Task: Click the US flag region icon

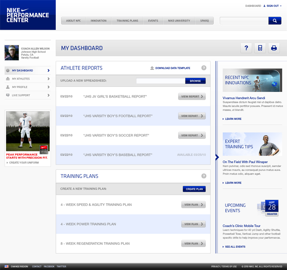Action: point(6,266)
